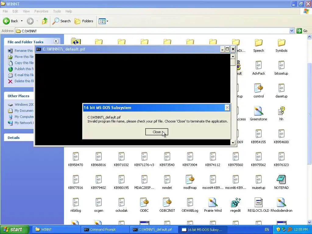
Task: Open the Edit menu
Action: pyautogui.click(x=15, y=11)
